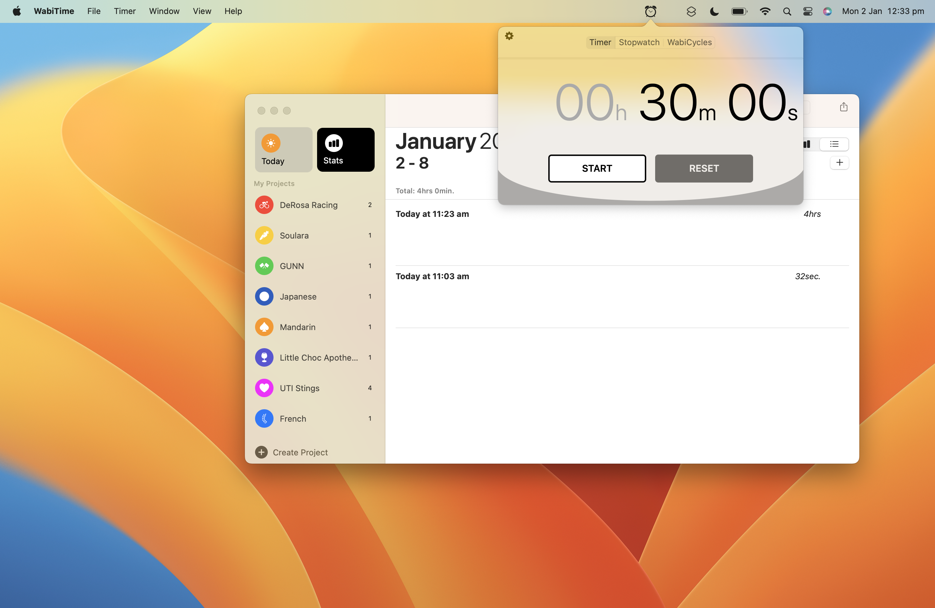Open the View menu
This screenshot has height=608, width=935.
(x=202, y=11)
